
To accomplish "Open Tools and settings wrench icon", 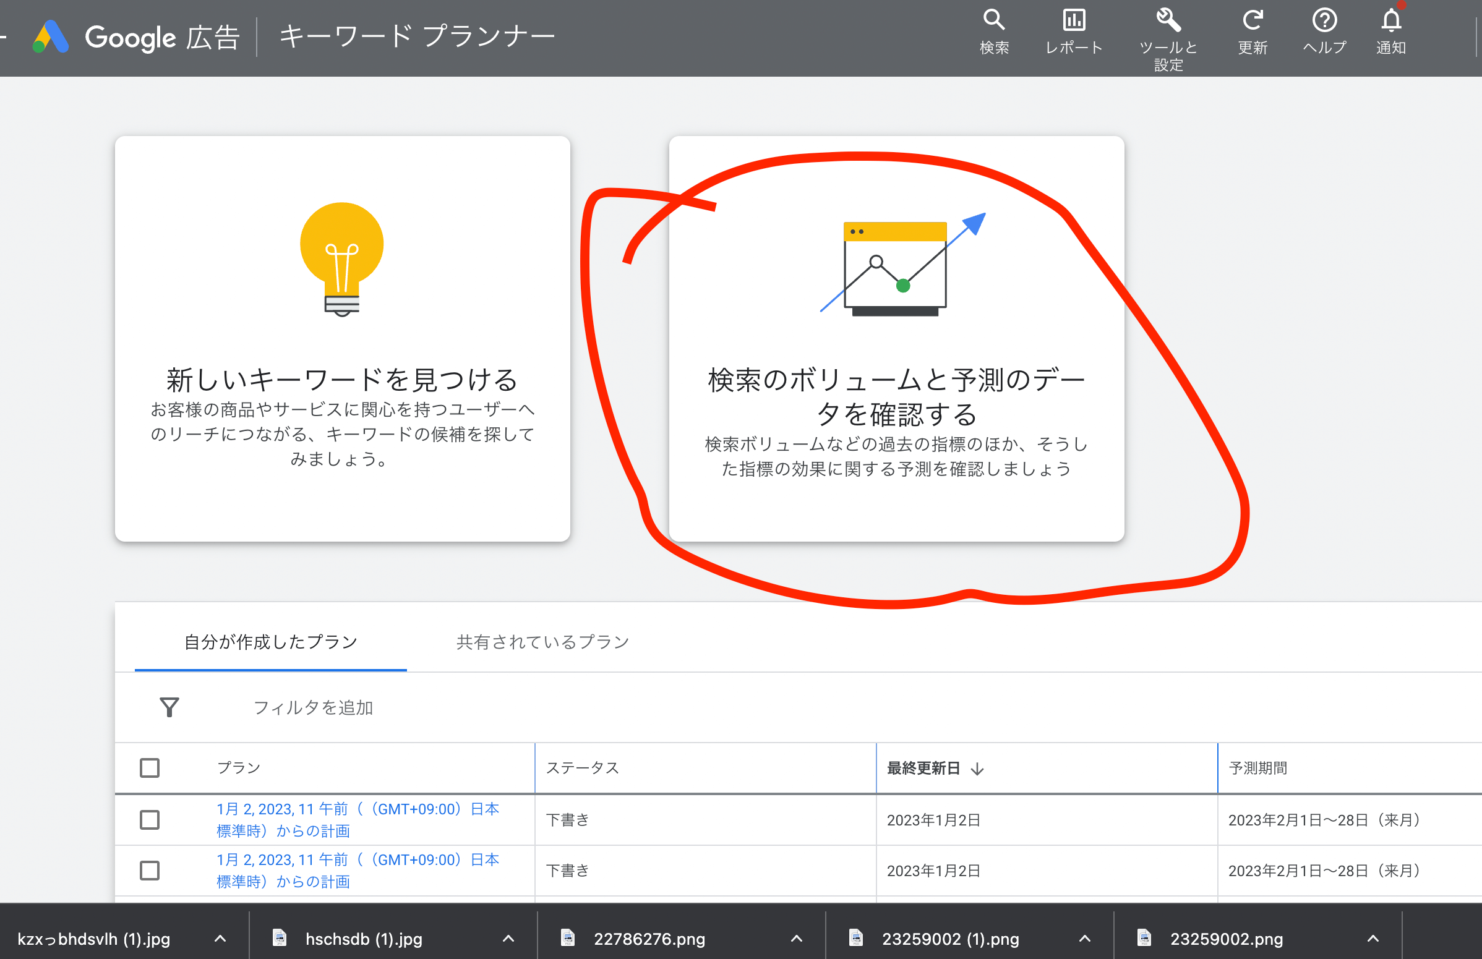I will [1168, 20].
